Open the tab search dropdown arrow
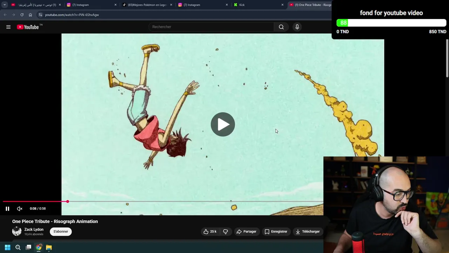Screen dimensions: 449x253 [5, 5]
